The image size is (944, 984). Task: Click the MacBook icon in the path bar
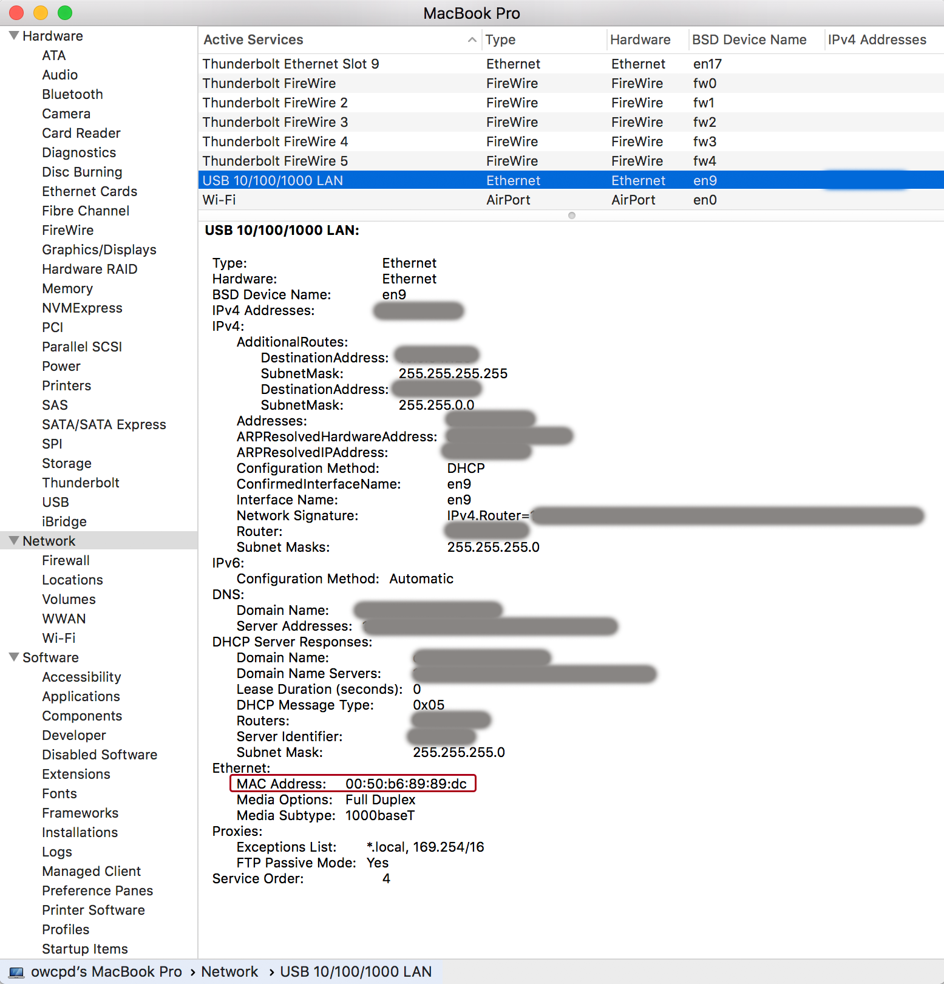click(16, 972)
